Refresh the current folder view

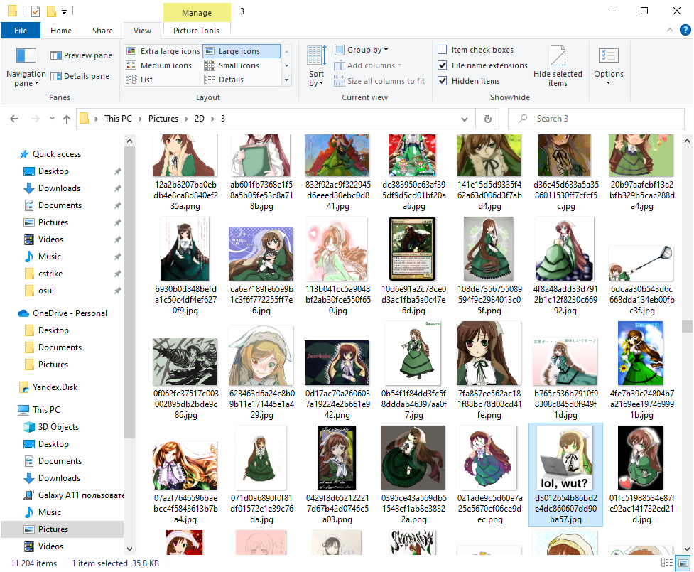[487, 119]
